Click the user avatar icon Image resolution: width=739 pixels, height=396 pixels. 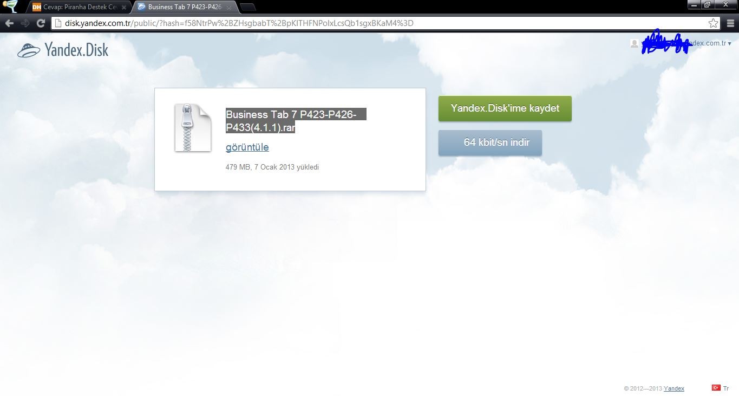pos(634,43)
